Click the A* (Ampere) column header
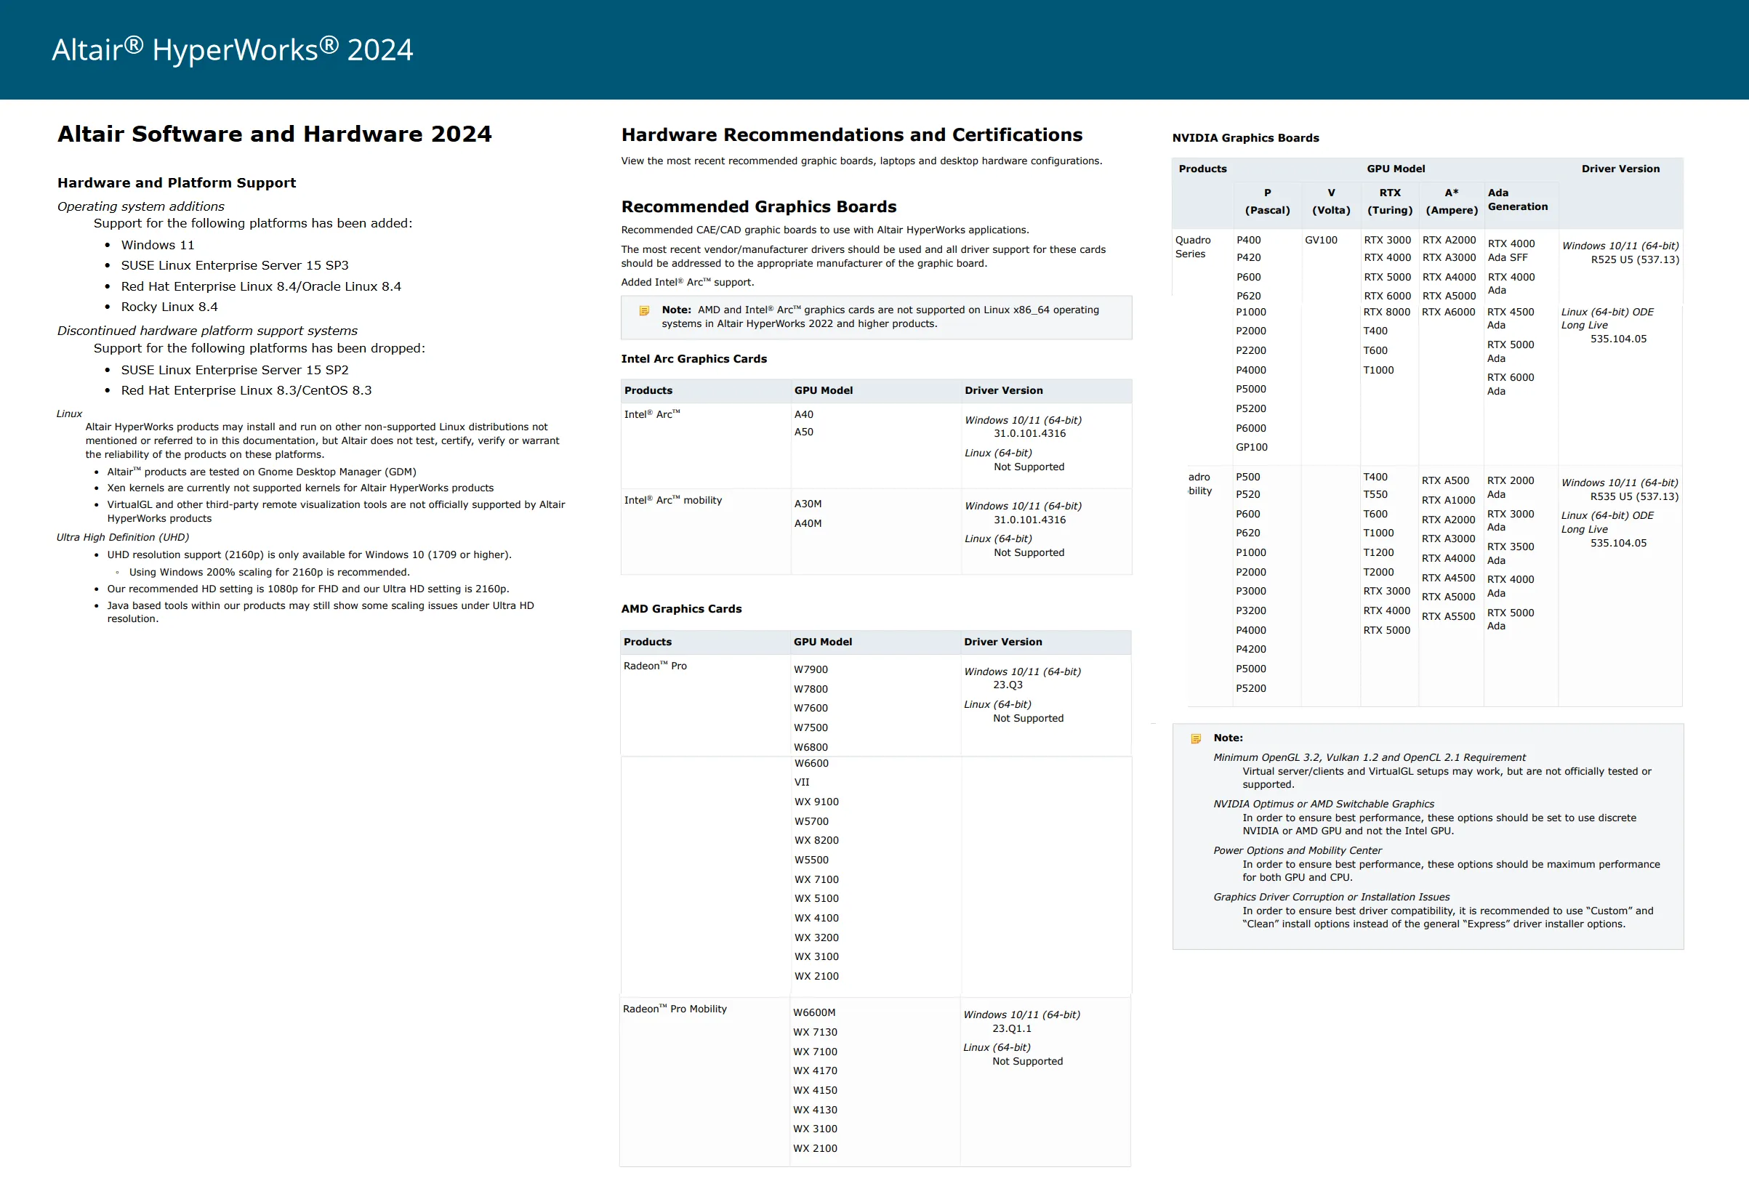This screenshot has width=1749, height=1194. [x=1452, y=201]
